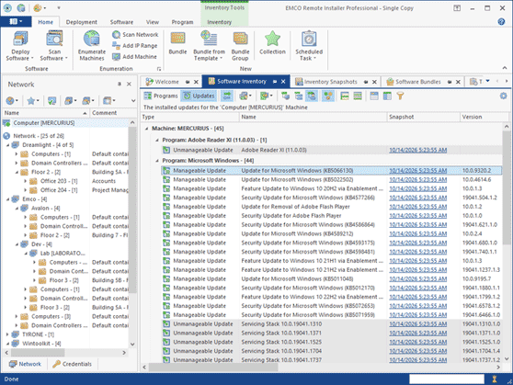Image resolution: width=513 pixels, height=385 pixels.
Task: Toggle the Updates view
Action: (x=199, y=96)
